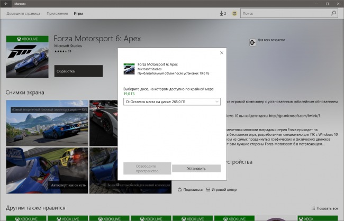This screenshot has width=344, height=221.
Task: Open screenshot of blue car on coast
Action: click(47, 123)
